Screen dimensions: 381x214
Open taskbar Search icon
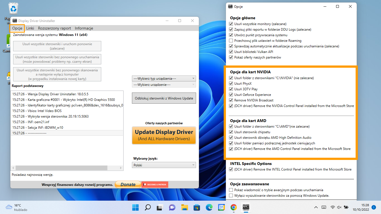click(148, 207)
